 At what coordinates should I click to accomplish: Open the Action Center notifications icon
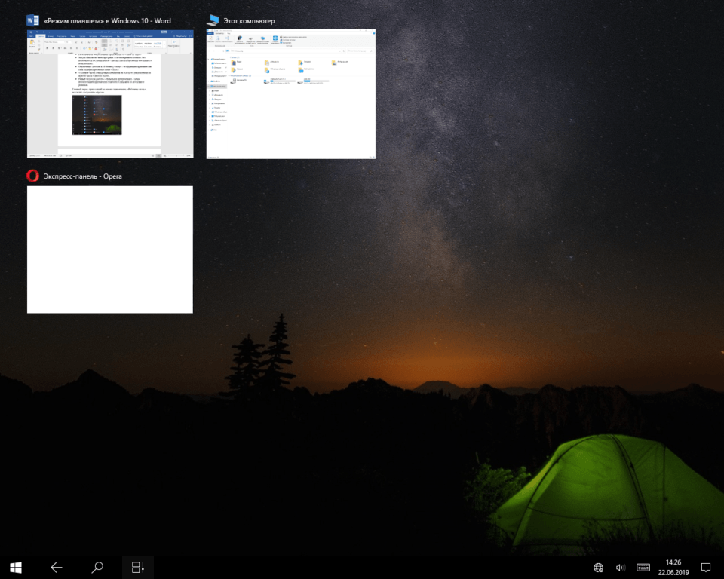coord(706,568)
